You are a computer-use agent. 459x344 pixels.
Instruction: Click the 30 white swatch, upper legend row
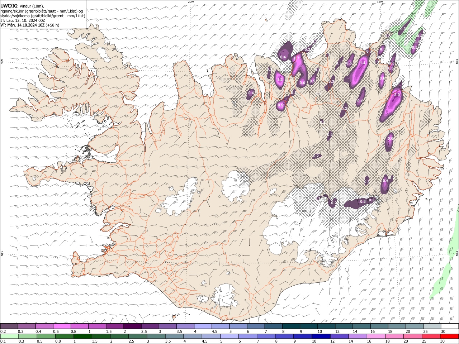[449, 326]
